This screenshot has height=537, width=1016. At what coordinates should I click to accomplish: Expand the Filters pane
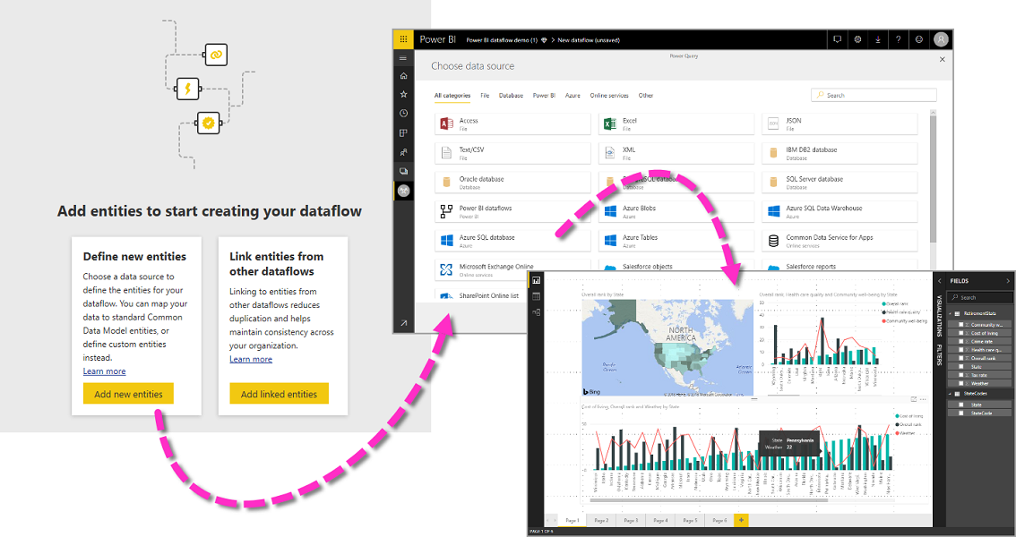click(940, 355)
